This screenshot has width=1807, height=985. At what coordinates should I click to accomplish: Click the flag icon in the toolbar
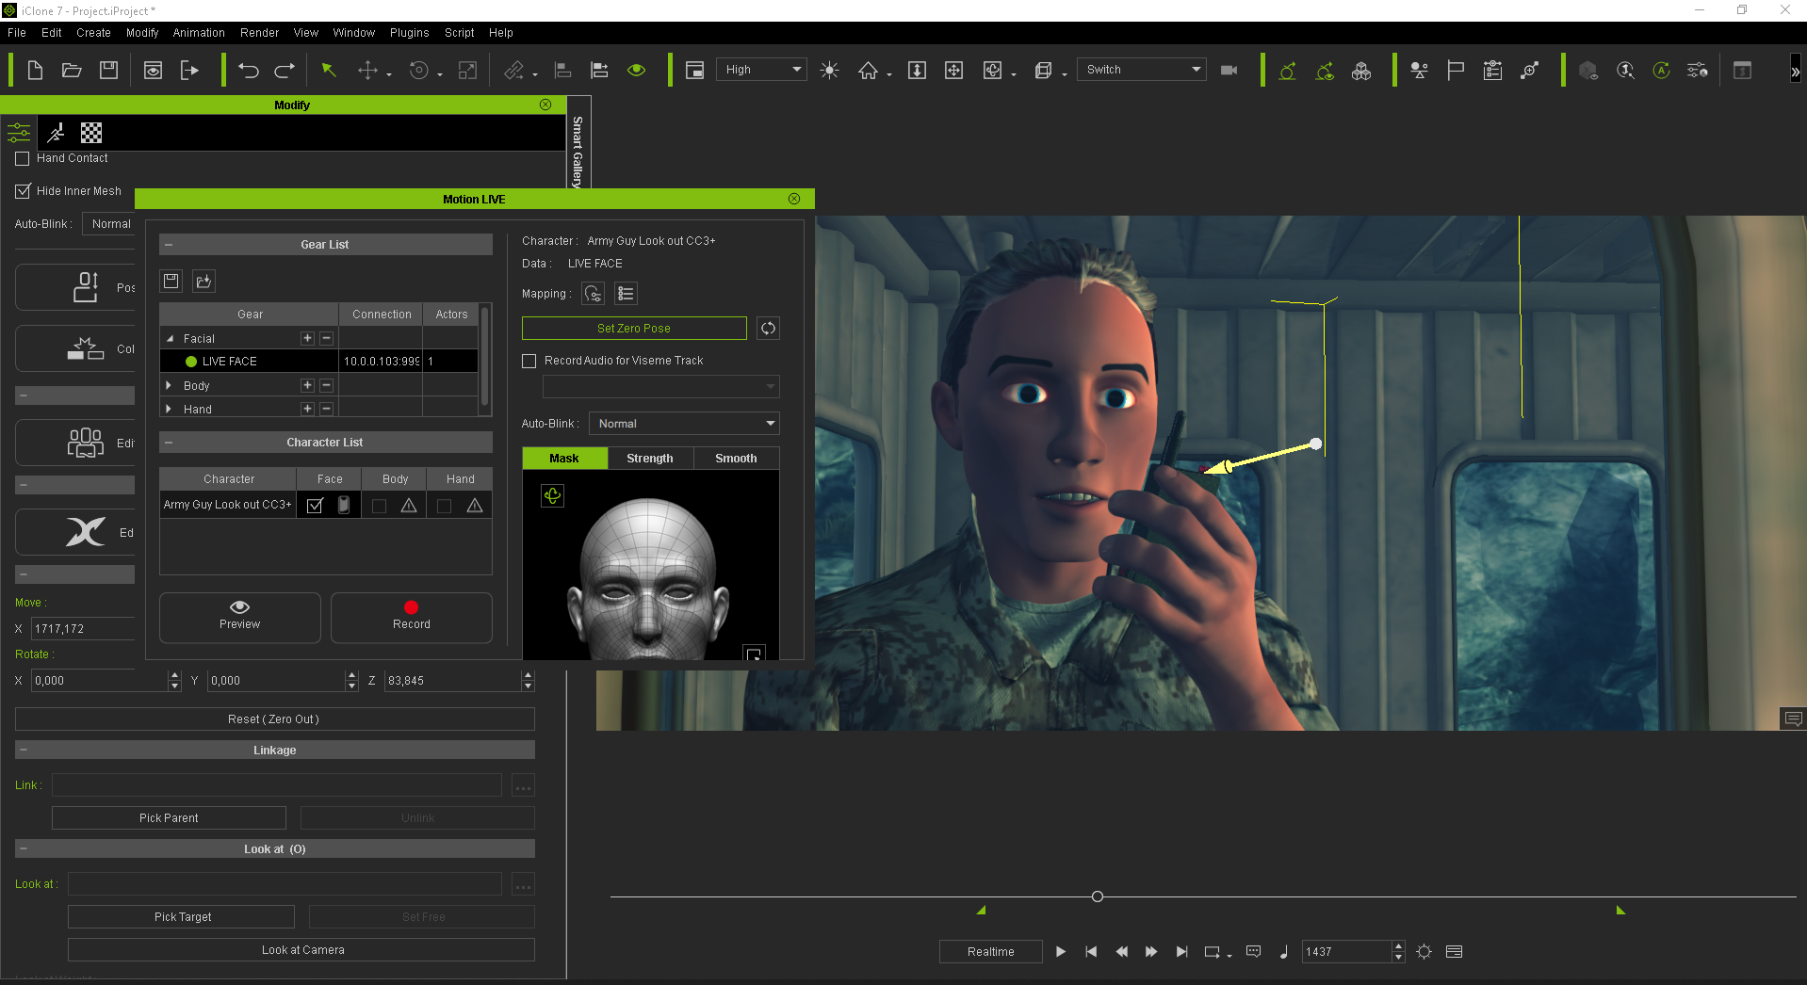pyautogui.click(x=1456, y=70)
